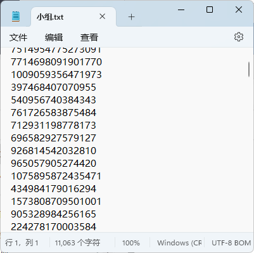254x253 pixels.
Task: Open the 查看 menu
Action: [89, 37]
